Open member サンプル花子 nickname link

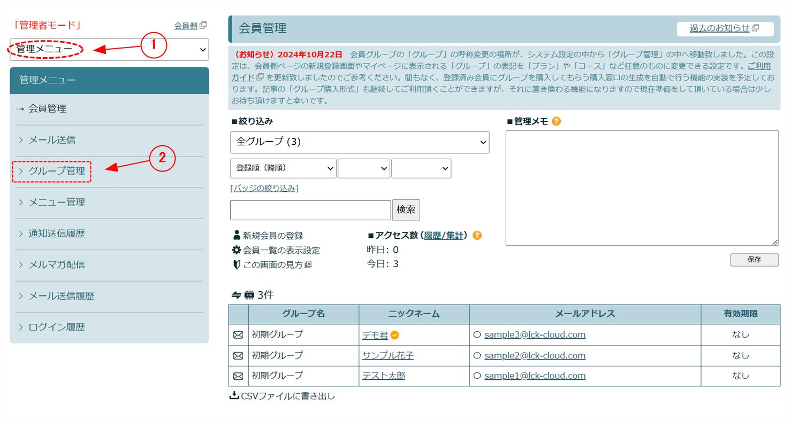pos(387,355)
